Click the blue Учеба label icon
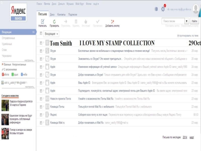 tap(22, 74)
